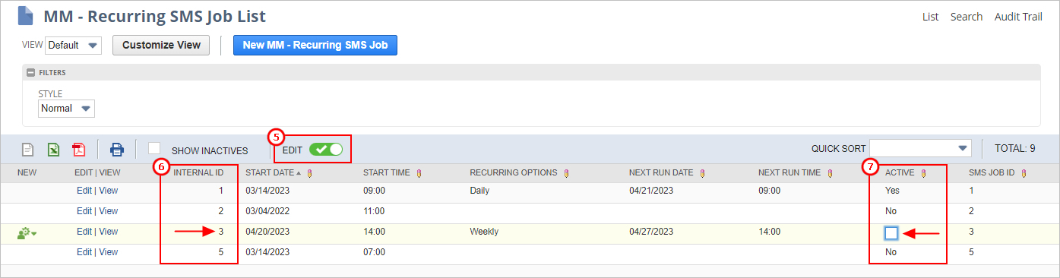Click the print icon

click(x=116, y=150)
